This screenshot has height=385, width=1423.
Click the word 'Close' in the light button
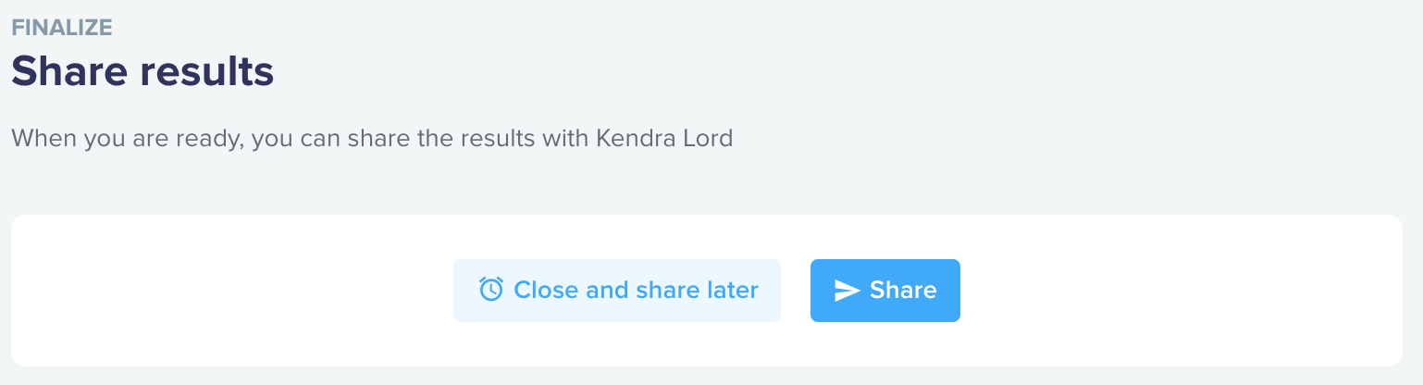547,291
